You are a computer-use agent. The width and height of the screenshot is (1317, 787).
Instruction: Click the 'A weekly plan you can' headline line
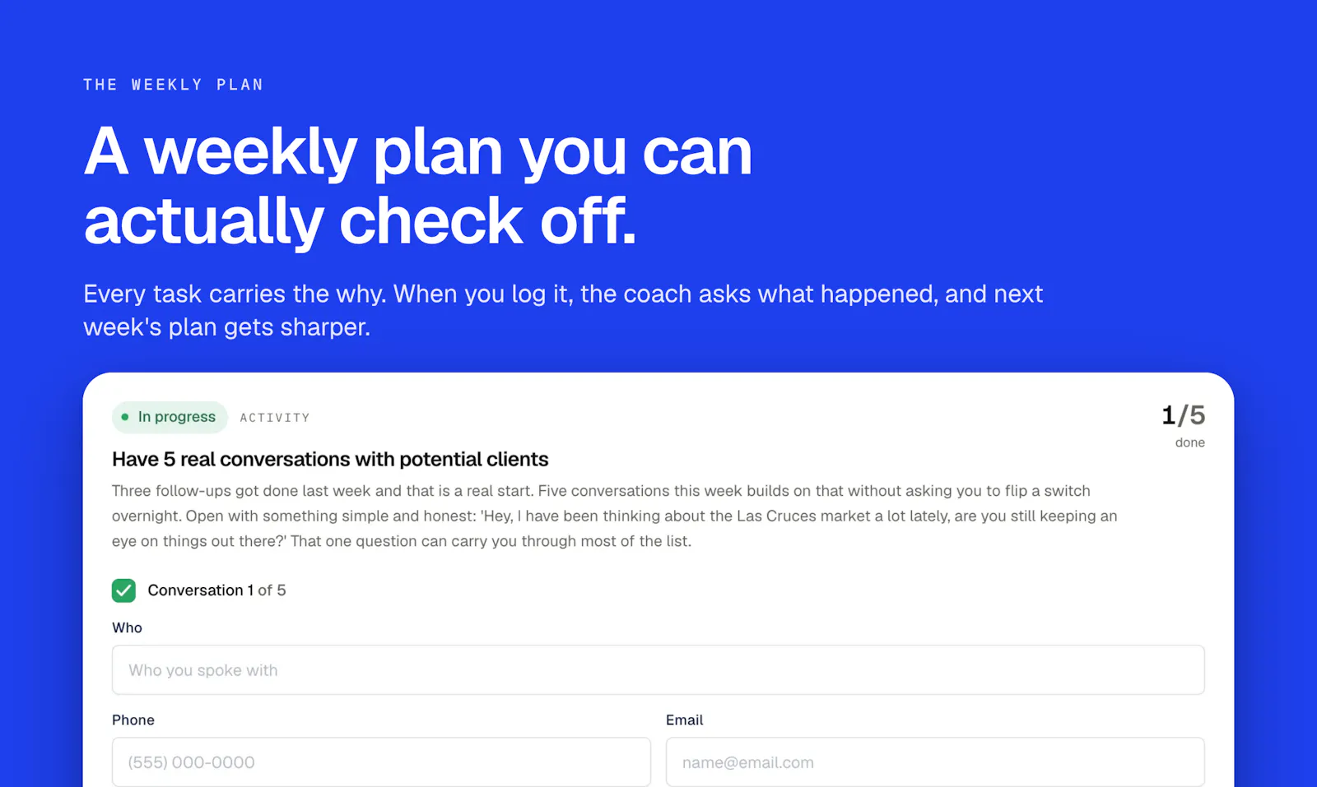pyautogui.click(x=418, y=151)
